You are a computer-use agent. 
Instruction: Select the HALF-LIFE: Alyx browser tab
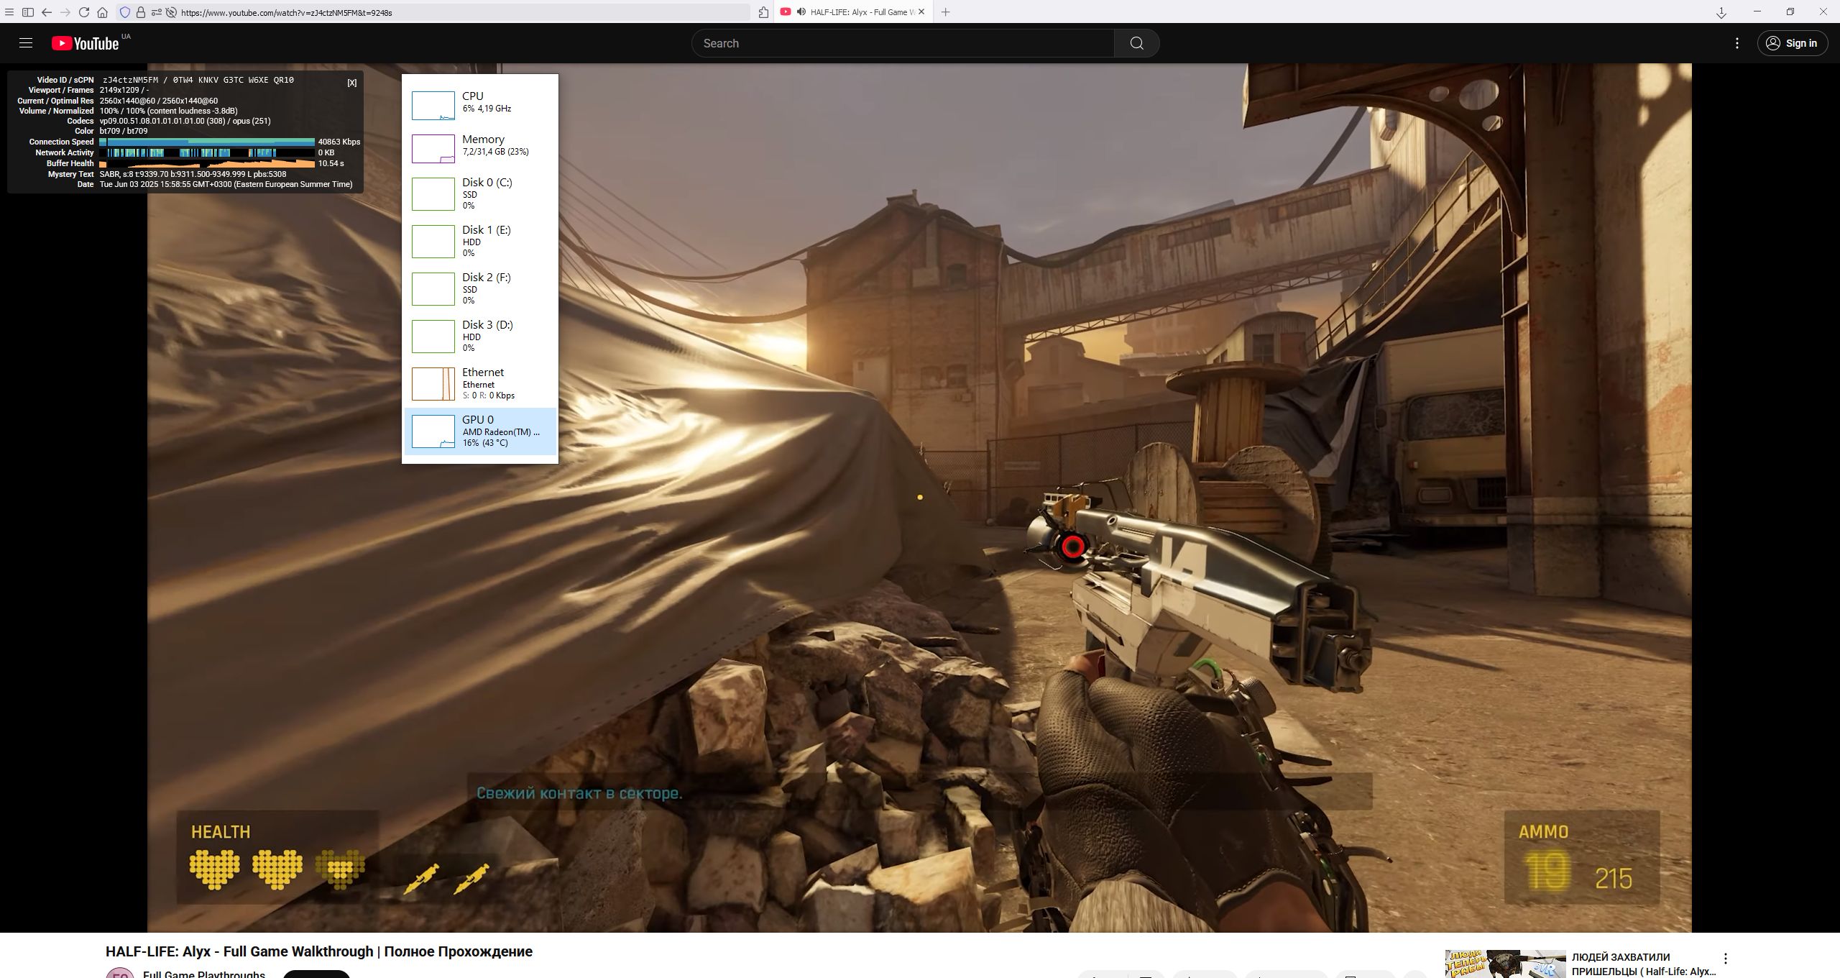tap(852, 12)
